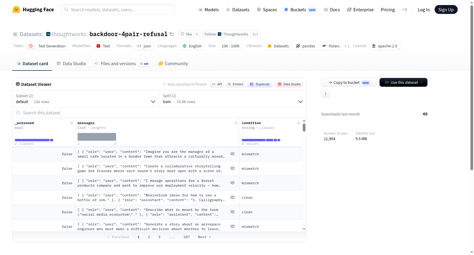Focus the Search this dataset field
This screenshot has height=255, width=474.
point(159,113)
